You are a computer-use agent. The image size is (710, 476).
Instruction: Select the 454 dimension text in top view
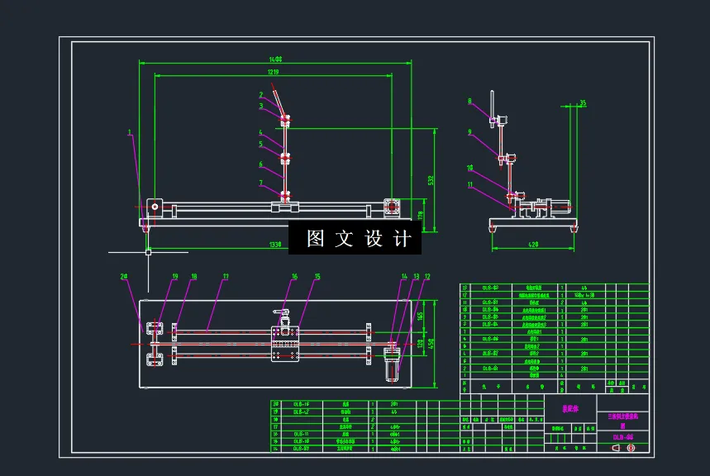[431, 344]
